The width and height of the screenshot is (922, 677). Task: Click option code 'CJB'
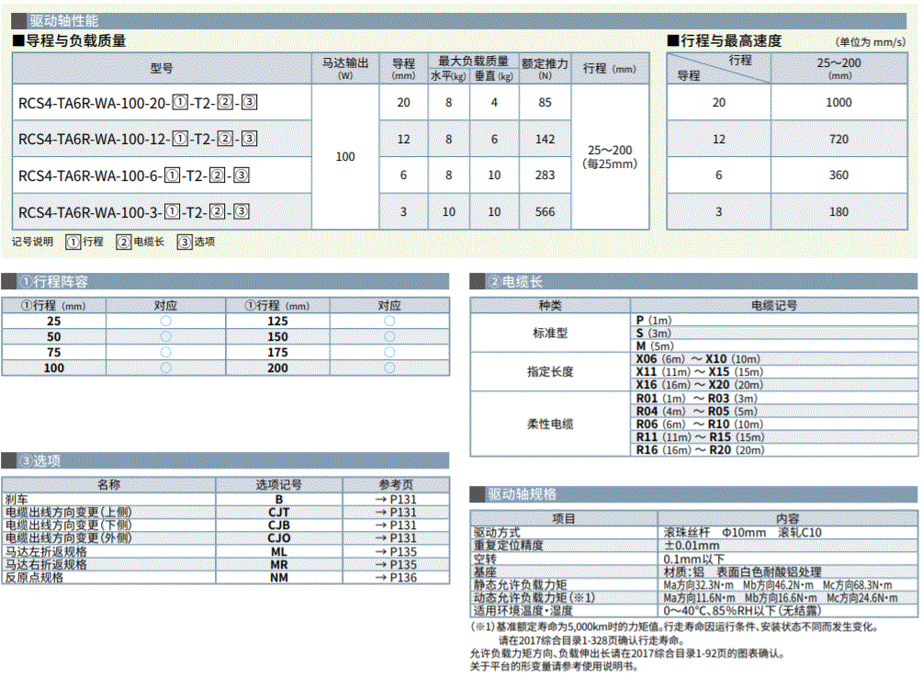click(279, 525)
